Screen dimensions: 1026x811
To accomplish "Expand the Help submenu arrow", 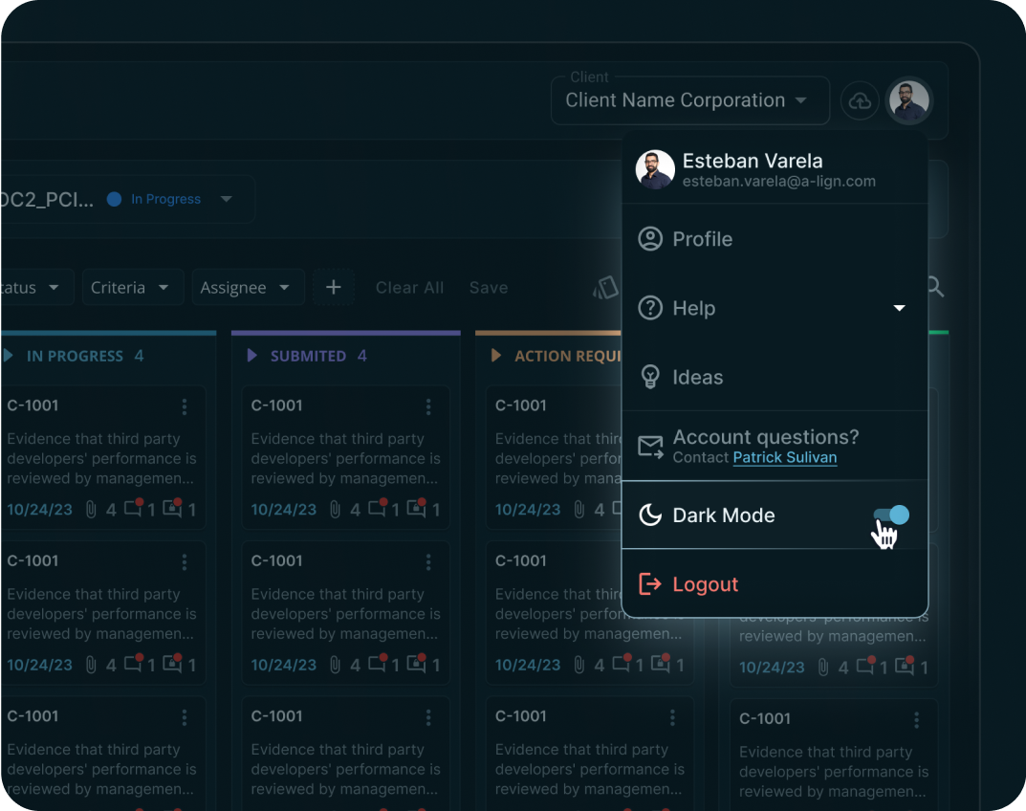I will click(900, 308).
